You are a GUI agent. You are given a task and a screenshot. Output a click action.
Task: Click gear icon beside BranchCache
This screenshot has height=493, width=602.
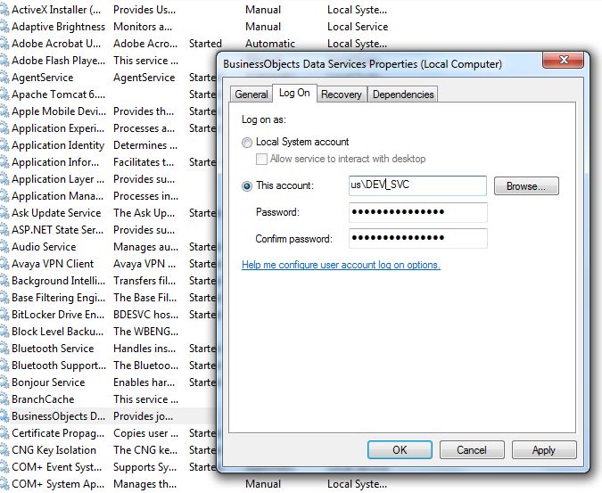[4, 399]
